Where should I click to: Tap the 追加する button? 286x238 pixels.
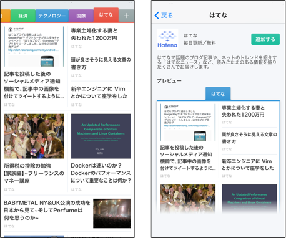click(x=265, y=39)
